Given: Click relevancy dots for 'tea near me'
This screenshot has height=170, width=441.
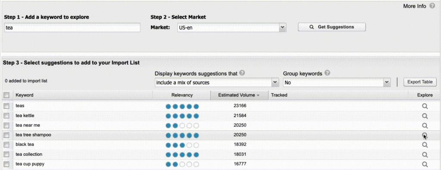Looking at the screenshot, I should point(182,126).
